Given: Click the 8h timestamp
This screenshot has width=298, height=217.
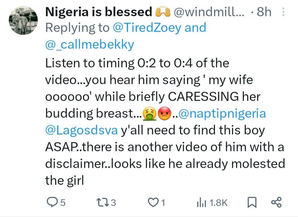Looking at the screenshot, I should coord(265,12).
